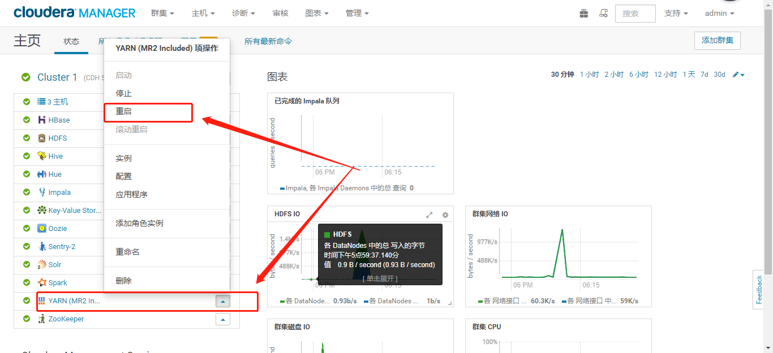
Task: Click the green health check for ZooKeeper
Action: pos(26,319)
